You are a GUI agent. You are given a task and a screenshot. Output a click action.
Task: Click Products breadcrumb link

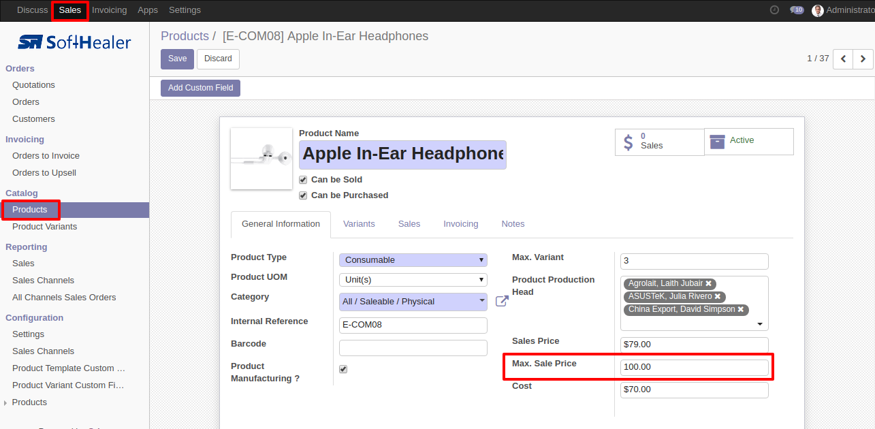click(x=185, y=36)
